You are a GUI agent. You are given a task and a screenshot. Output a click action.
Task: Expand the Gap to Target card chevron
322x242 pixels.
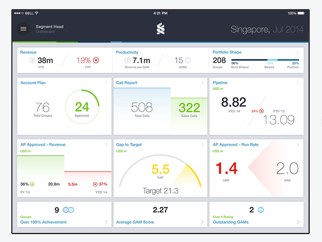tap(202, 145)
